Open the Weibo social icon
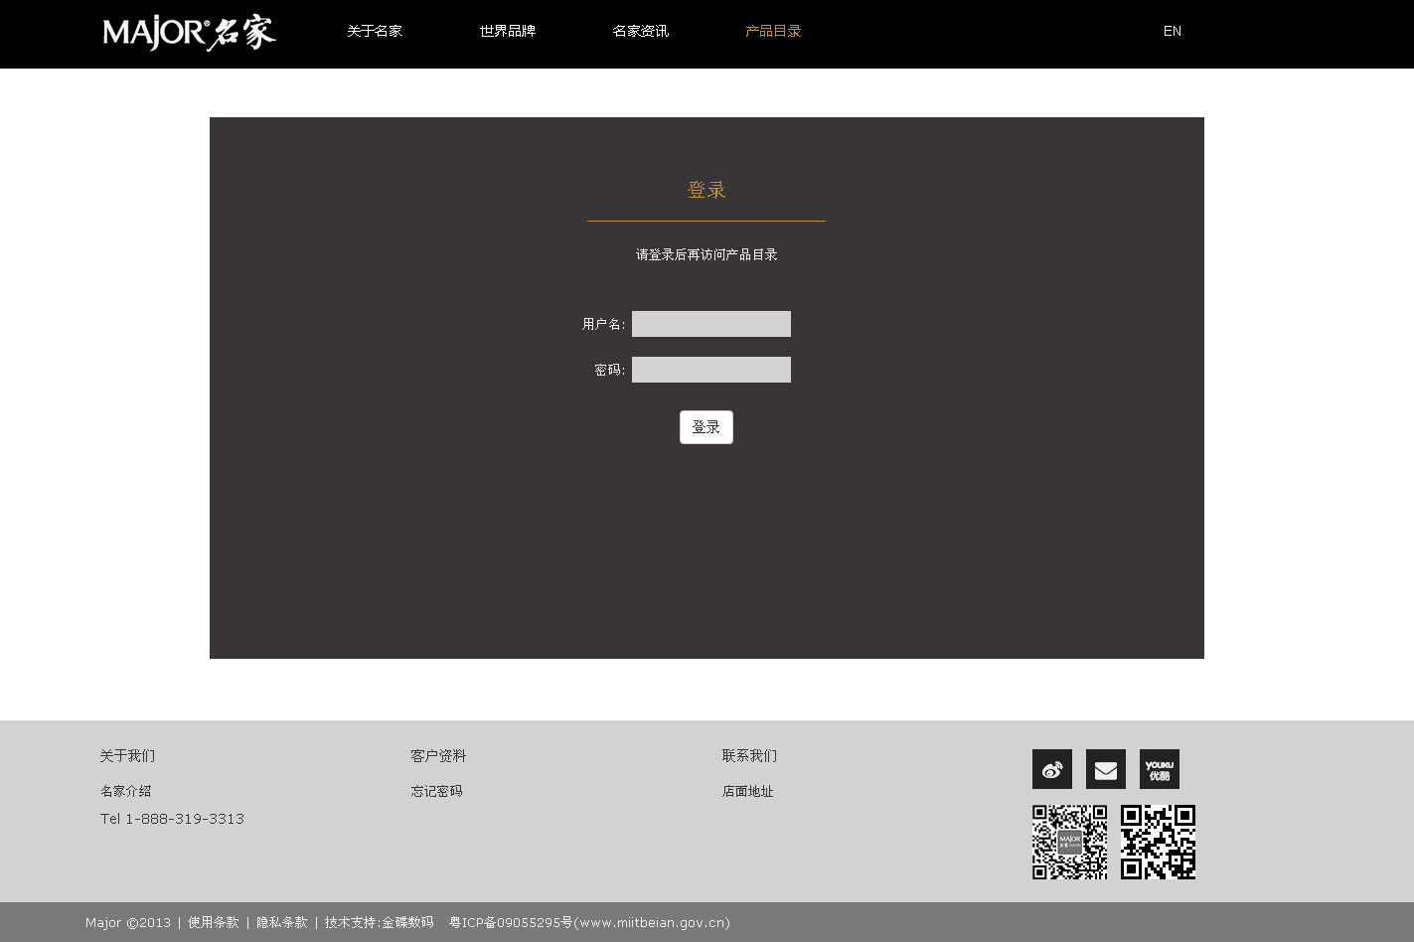 [x=1051, y=769]
